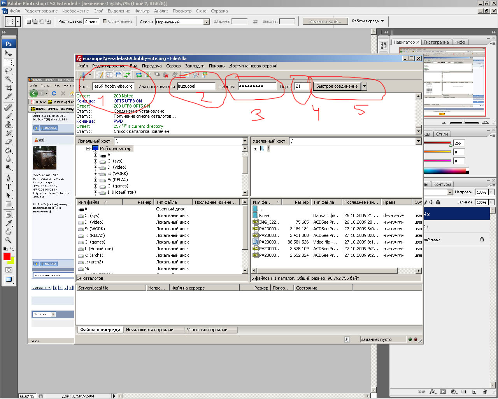Open the layer opacity slider arrow

[x=491, y=192]
